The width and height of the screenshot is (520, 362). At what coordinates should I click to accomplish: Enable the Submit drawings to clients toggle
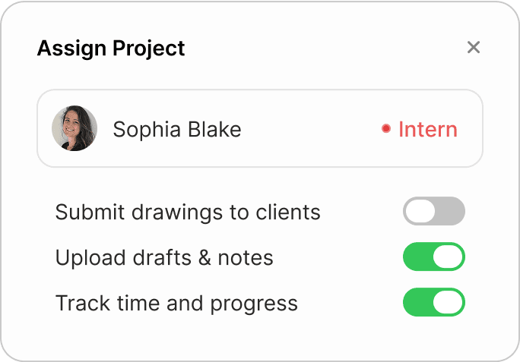click(433, 212)
